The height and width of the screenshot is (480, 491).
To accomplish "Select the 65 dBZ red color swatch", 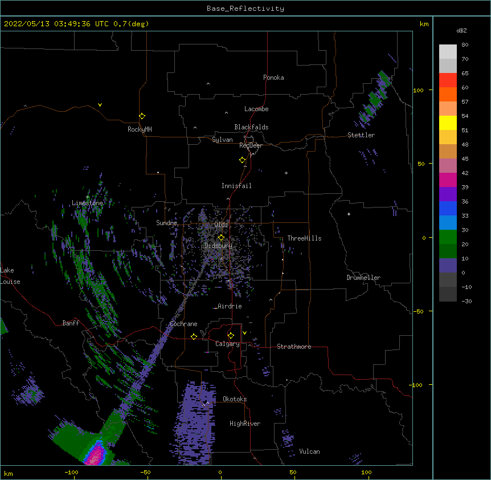I will pos(448,80).
